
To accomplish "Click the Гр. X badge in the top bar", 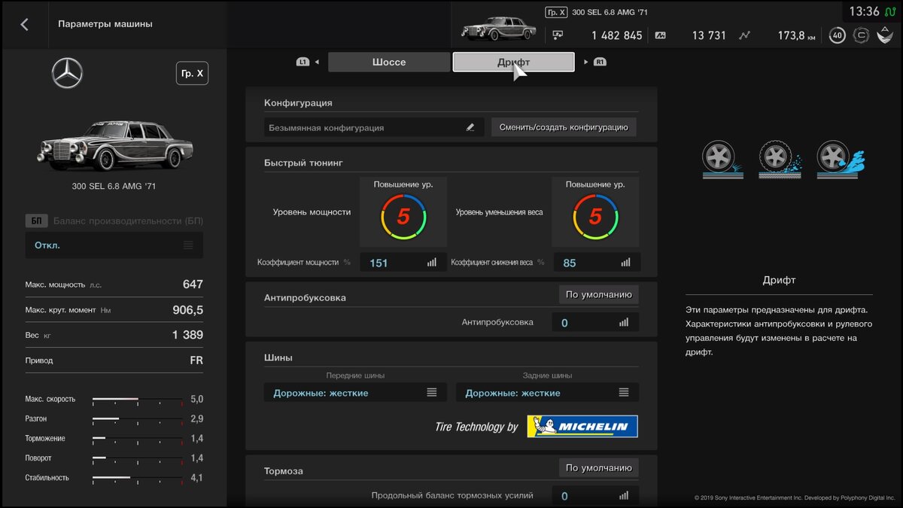I will 555,12.
